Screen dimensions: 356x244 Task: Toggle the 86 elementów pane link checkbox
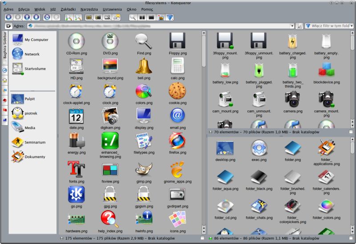coord(351,238)
